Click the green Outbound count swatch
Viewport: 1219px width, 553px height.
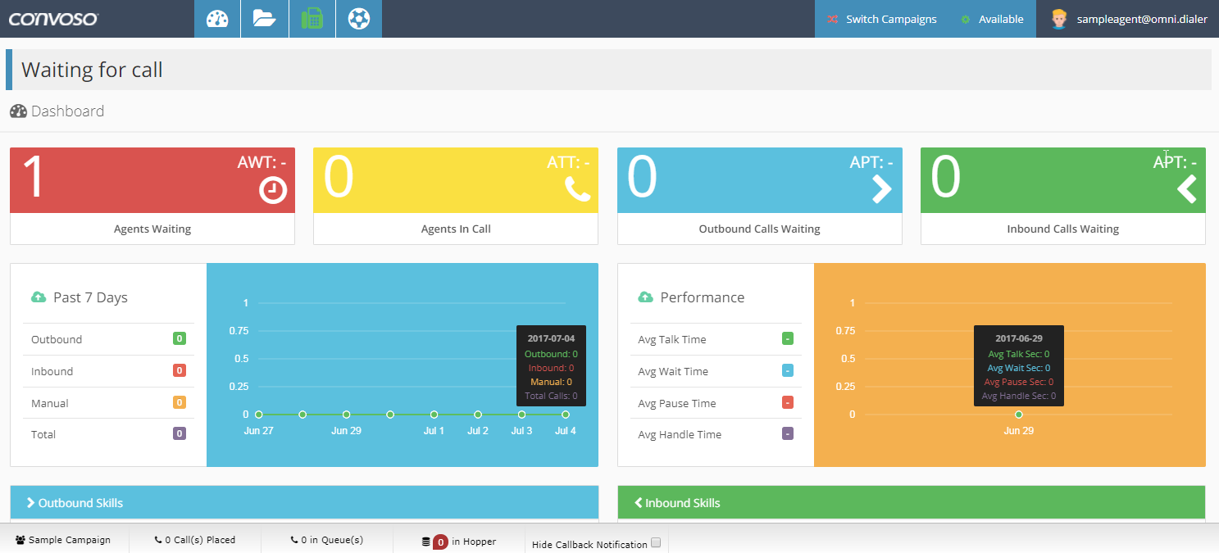179,338
